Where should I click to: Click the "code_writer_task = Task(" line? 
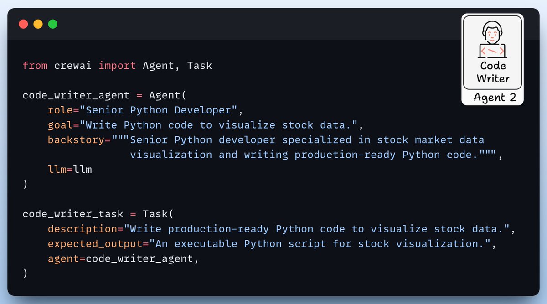98,214
